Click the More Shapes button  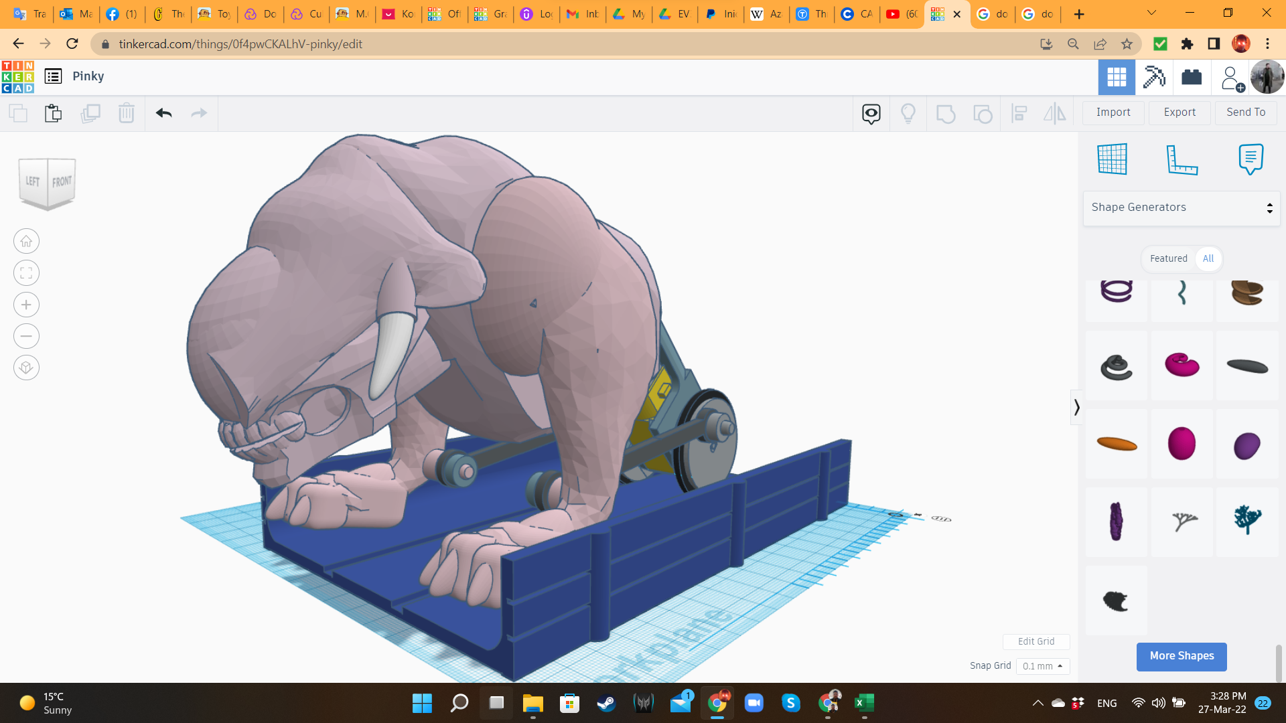(1182, 656)
